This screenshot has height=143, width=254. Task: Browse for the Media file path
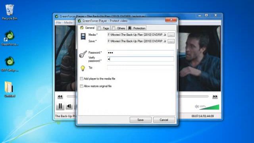pyautogui.click(x=171, y=35)
